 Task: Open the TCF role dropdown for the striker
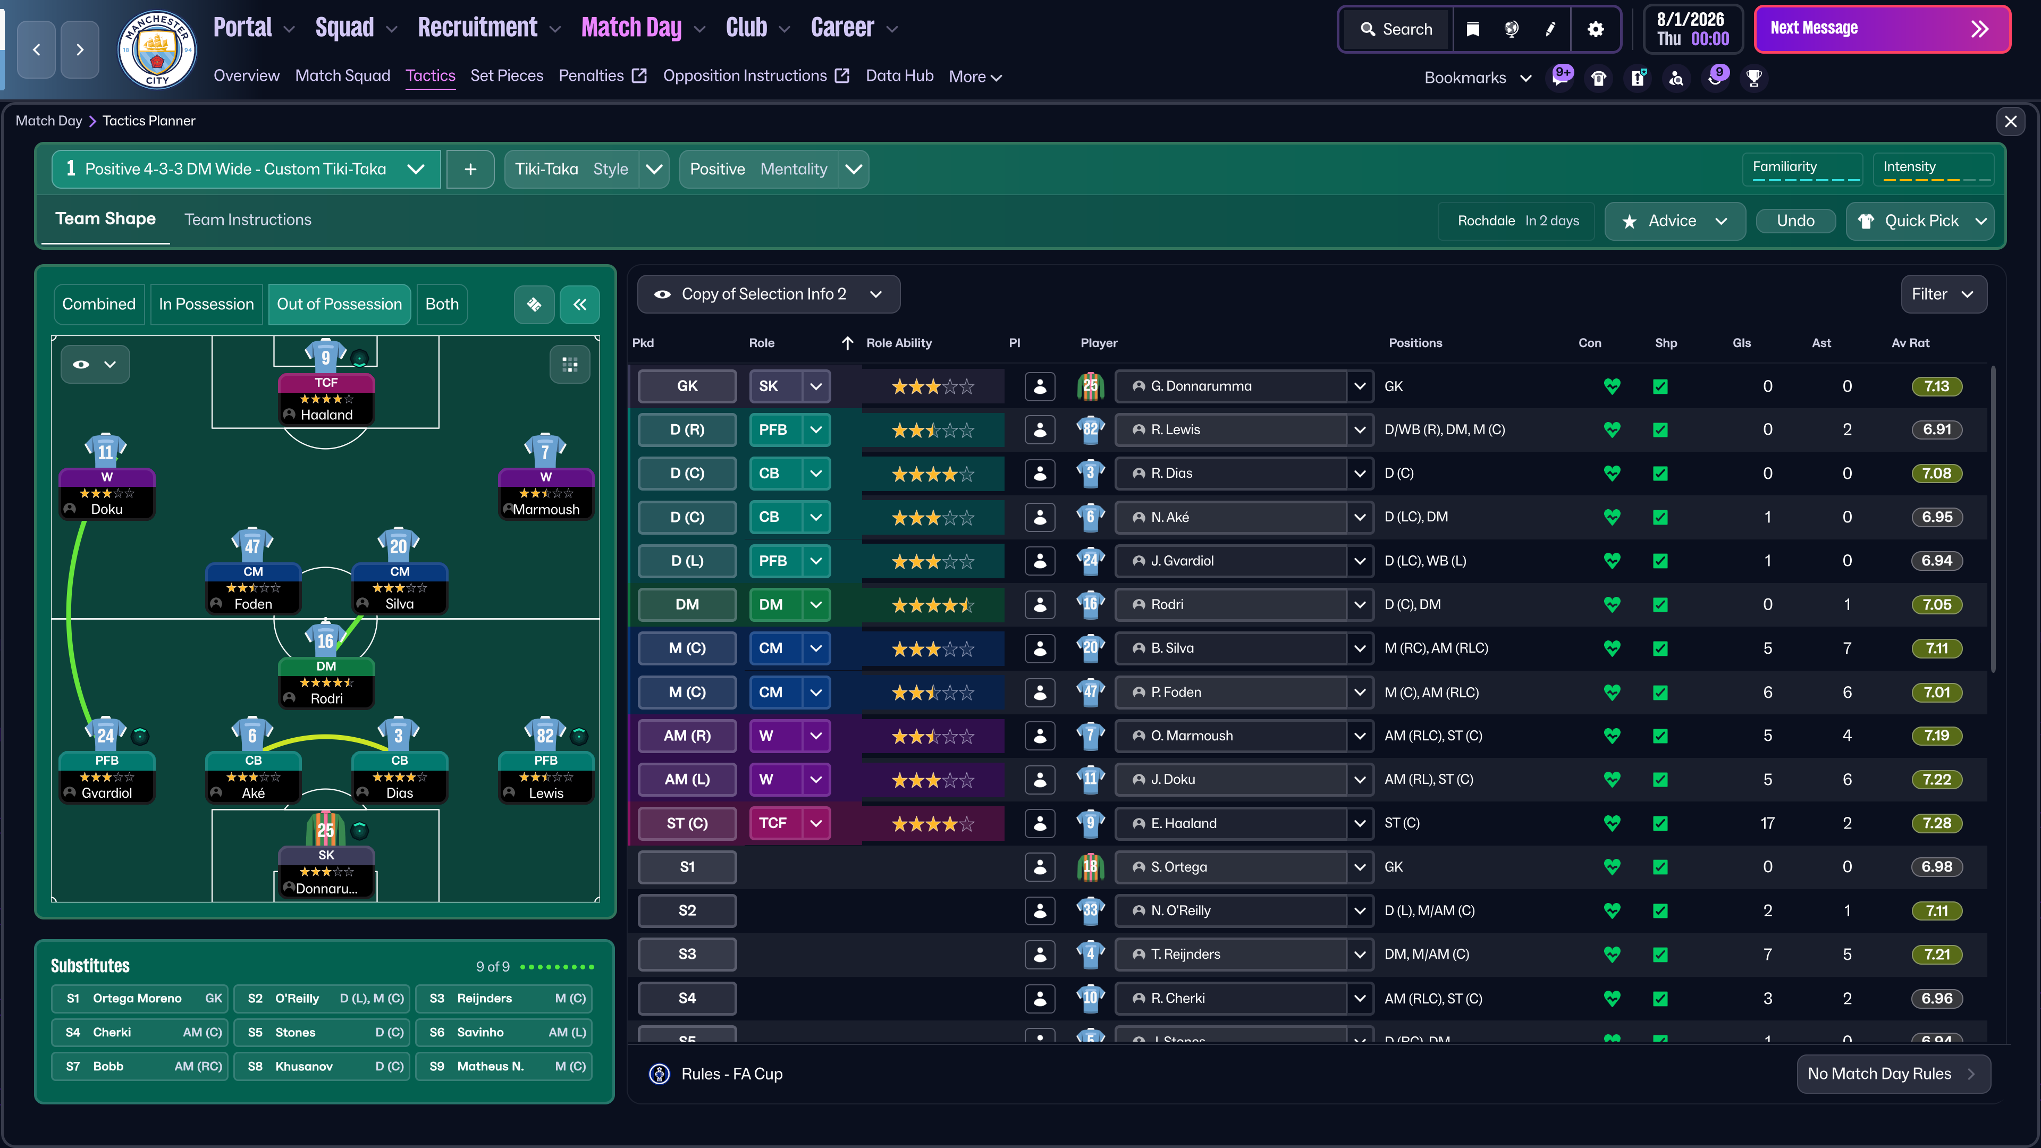[x=816, y=823]
